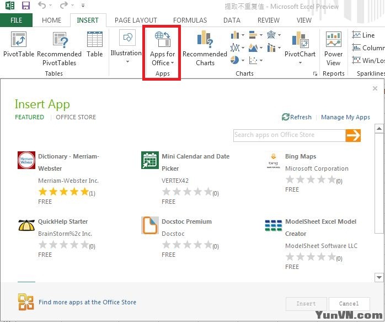Open the Charts dialog launcher

click(x=315, y=73)
